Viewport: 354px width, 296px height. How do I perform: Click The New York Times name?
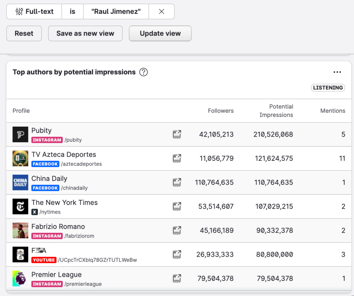(x=65, y=203)
